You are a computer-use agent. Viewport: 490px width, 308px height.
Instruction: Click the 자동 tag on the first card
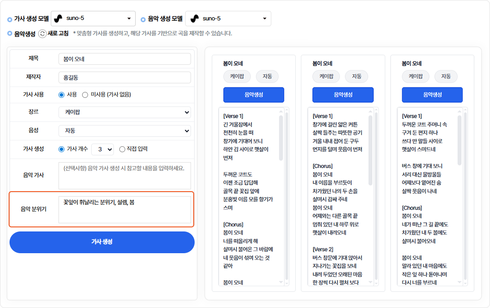tap(267, 77)
